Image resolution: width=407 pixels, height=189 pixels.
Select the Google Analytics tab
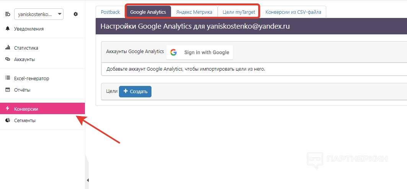click(148, 12)
